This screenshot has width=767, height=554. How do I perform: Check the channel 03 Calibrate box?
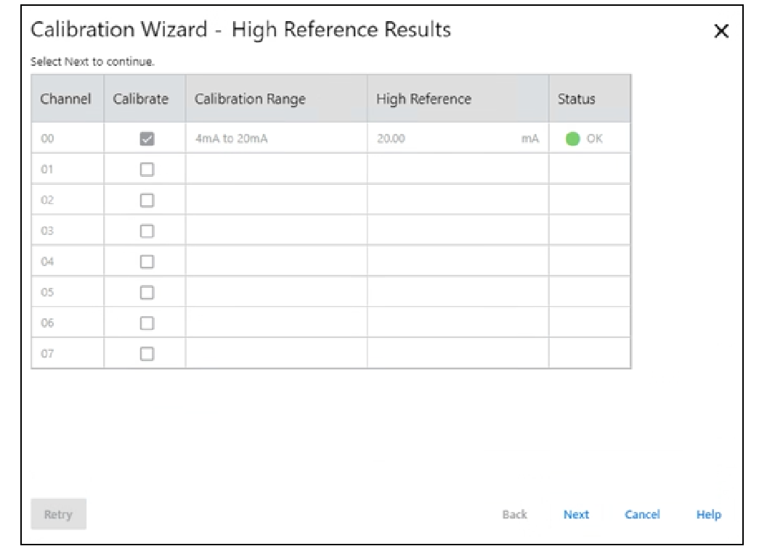(147, 231)
